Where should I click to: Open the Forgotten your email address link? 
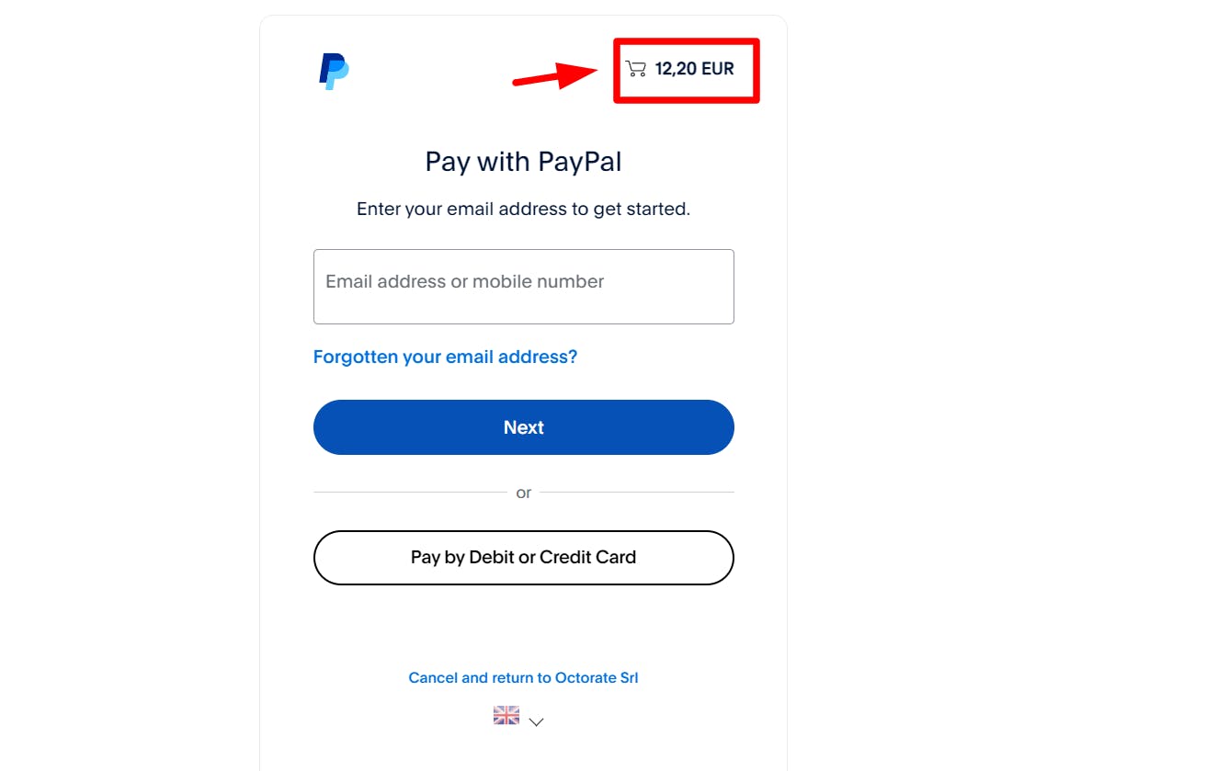pyautogui.click(x=445, y=357)
